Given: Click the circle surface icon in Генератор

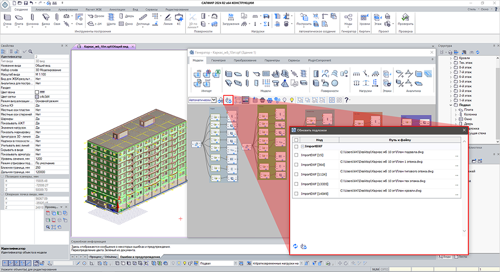Looking at the screenshot, I should pos(335,83).
